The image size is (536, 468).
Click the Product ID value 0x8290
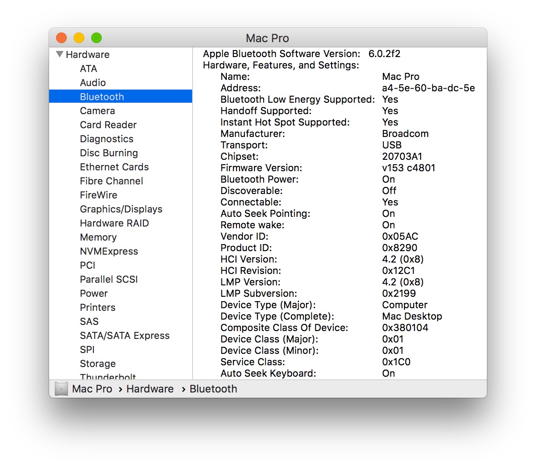400,248
